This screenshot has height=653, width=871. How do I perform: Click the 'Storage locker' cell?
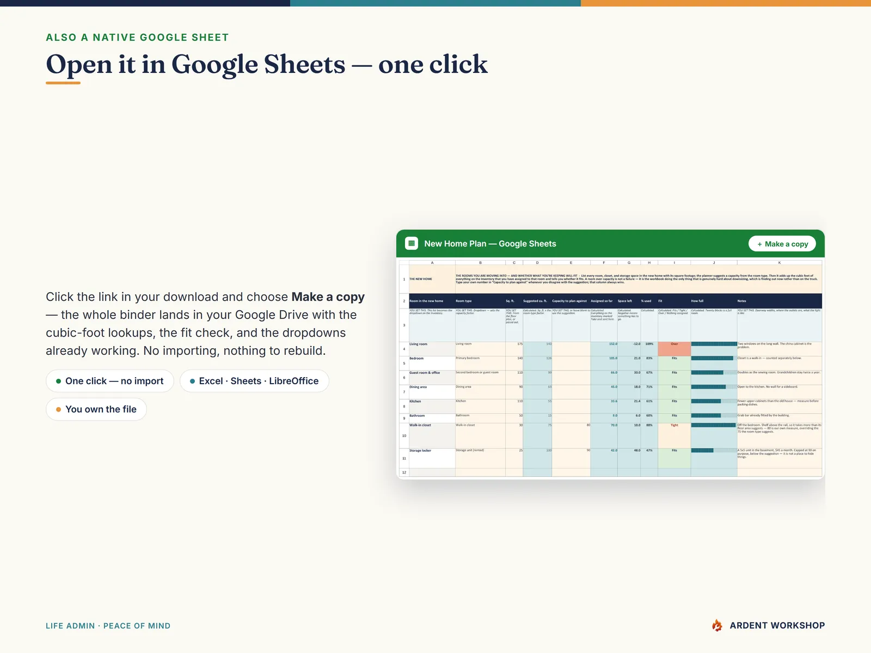432,458
